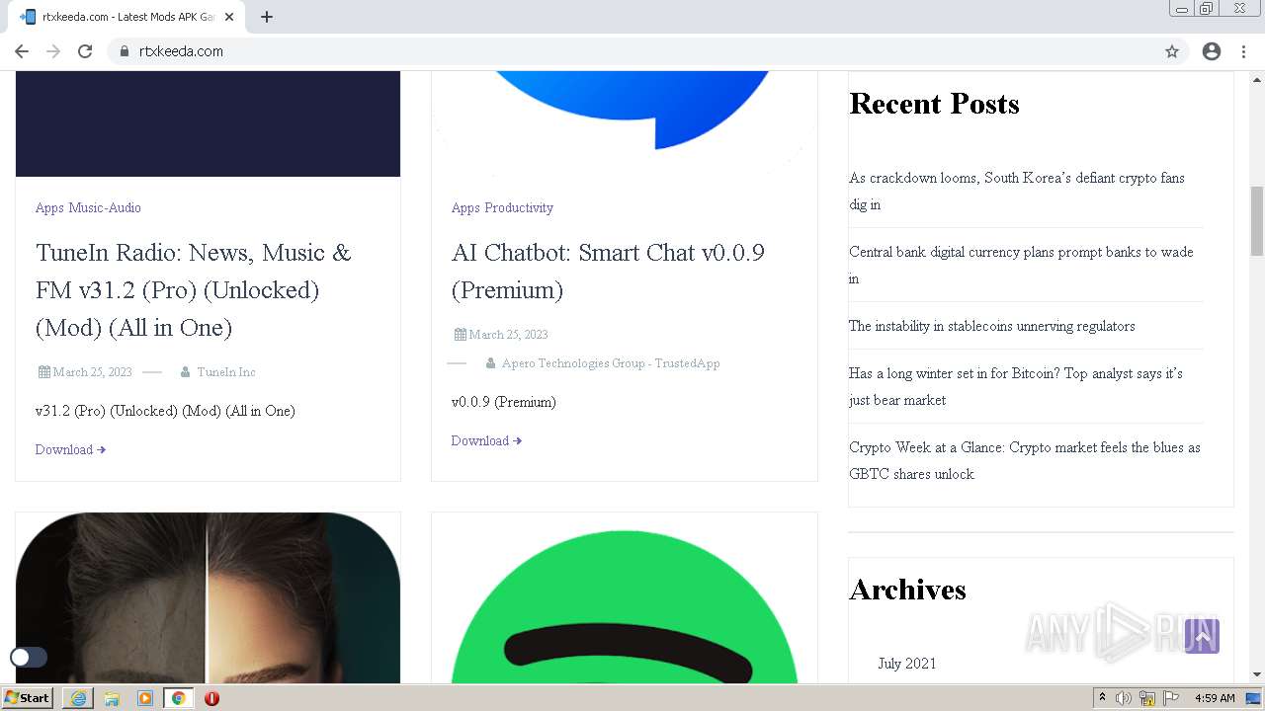Click Download under the TuneIn Radio post
This screenshot has width=1265, height=711.
pyautogui.click(x=70, y=449)
